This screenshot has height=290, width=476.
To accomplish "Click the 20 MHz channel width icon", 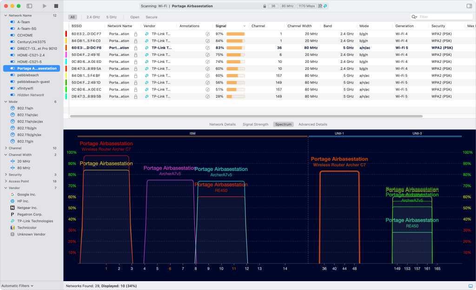I will (x=13, y=161).
